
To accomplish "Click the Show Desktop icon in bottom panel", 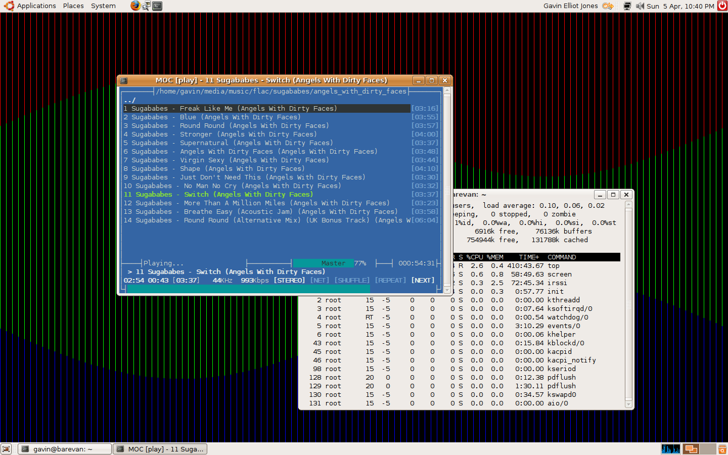I will (6, 449).
